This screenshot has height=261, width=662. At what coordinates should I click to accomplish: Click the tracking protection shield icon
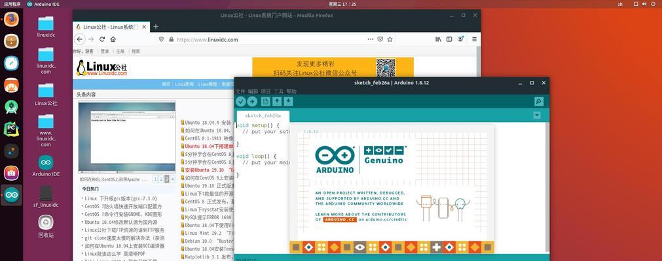(x=161, y=40)
